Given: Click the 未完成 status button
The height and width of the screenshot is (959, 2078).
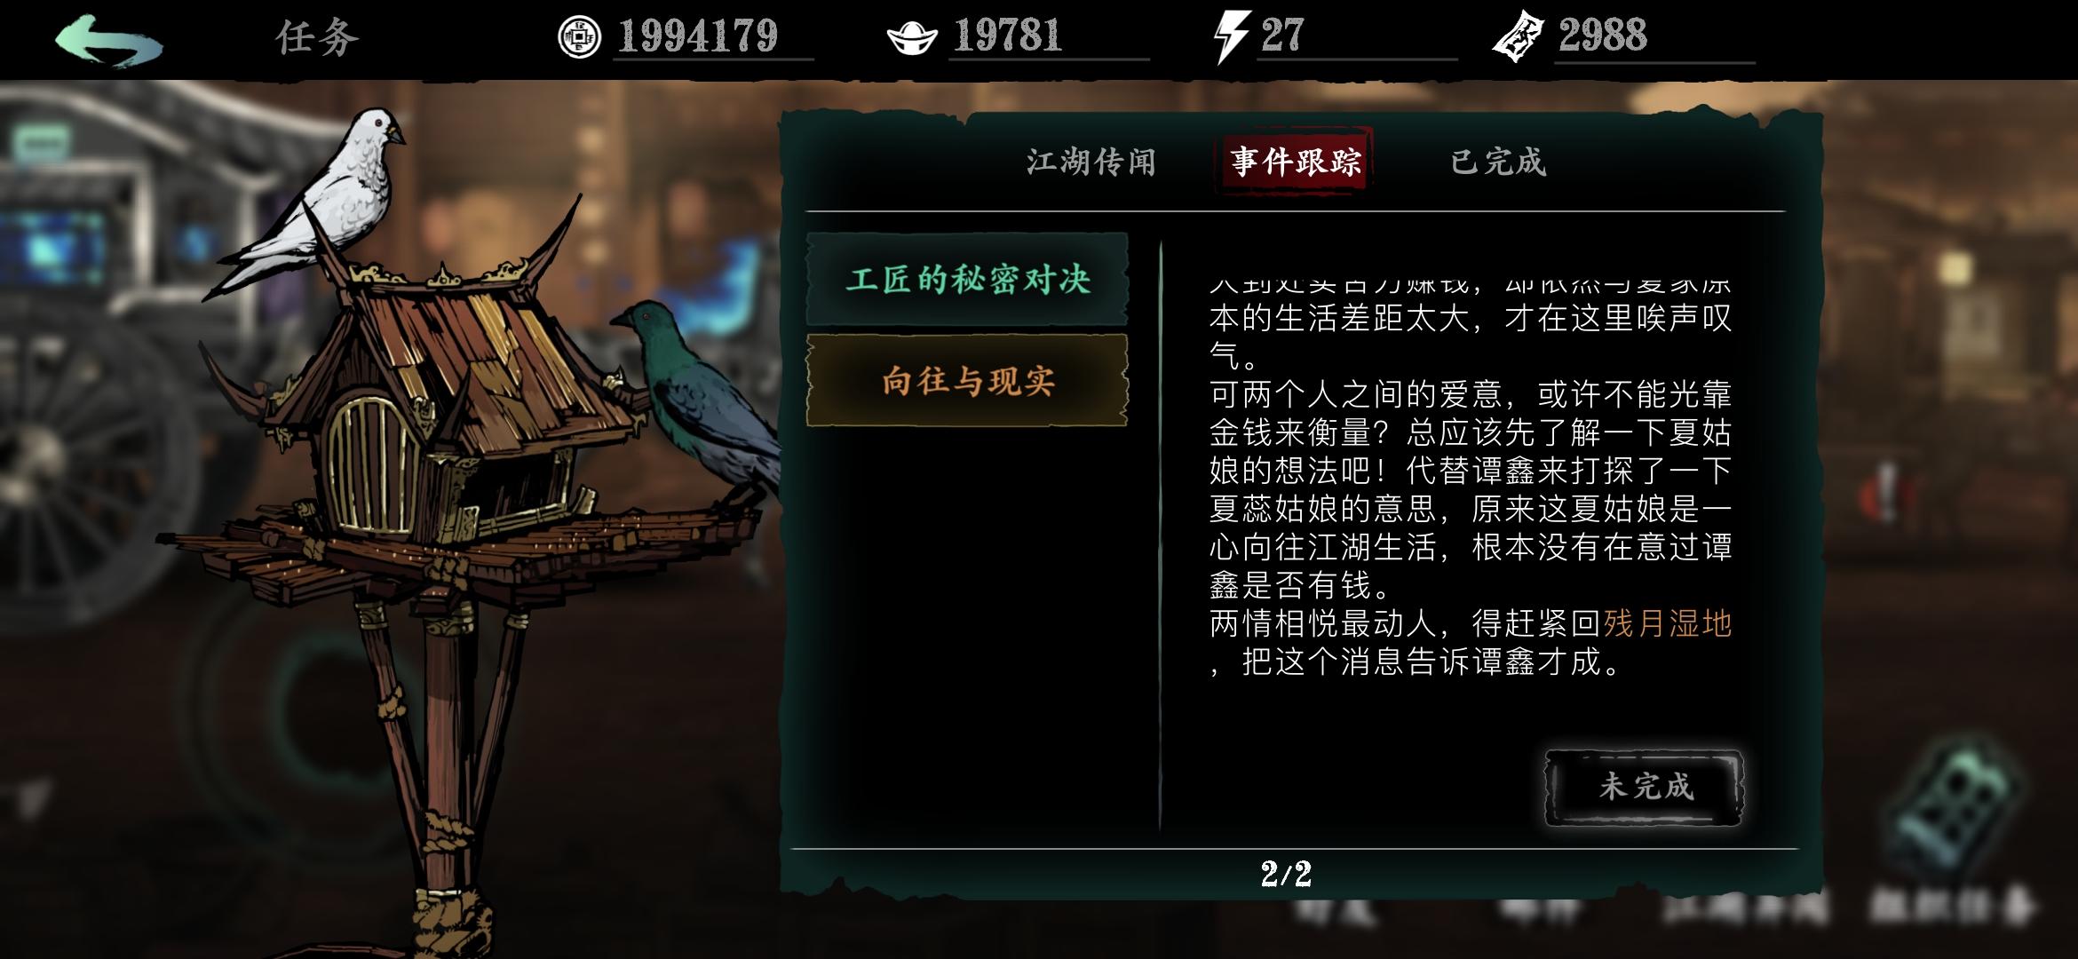Looking at the screenshot, I should tap(1645, 788).
